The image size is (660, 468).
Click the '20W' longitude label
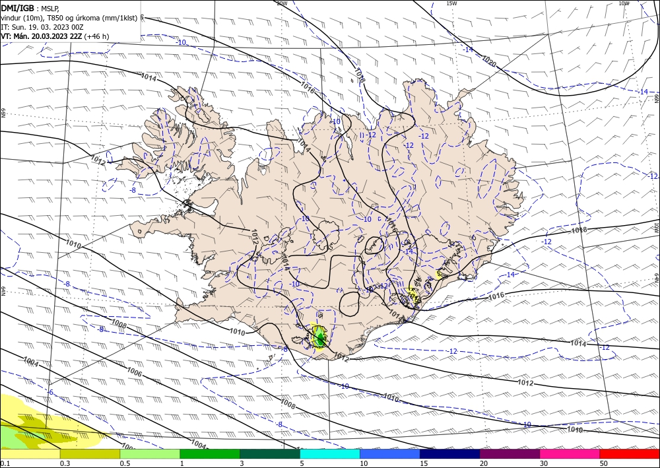tap(282, 3)
